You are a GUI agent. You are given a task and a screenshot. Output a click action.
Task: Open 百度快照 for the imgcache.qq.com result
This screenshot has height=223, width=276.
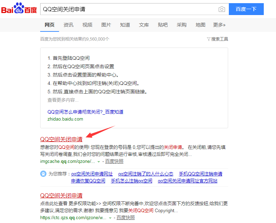pos(114,161)
